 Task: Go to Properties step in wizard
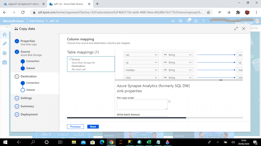[x=28, y=41]
